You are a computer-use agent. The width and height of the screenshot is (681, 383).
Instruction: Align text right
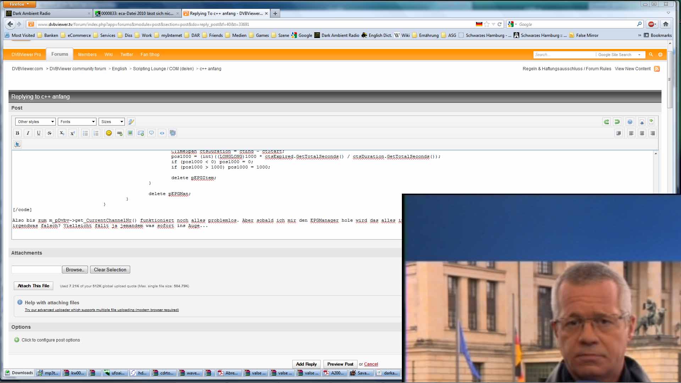pyautogui.click(x=653, y=133)
